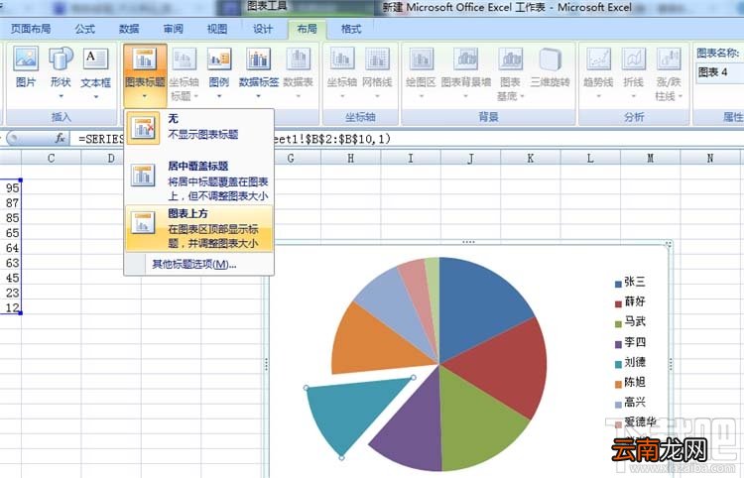
Task: Click the Lines (折线) analysis icon
Action: click(634, 59)
